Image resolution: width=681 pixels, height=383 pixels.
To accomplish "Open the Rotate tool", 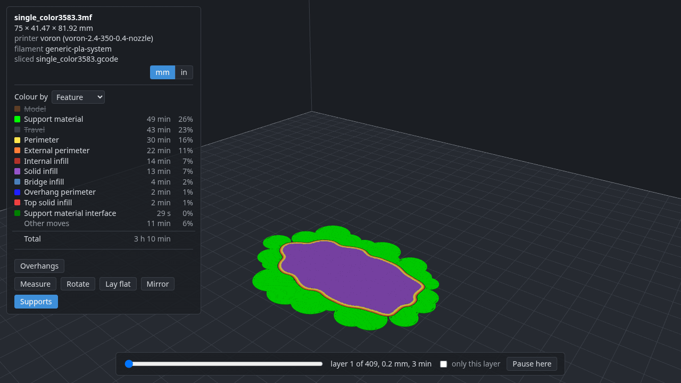I will 78,284.
